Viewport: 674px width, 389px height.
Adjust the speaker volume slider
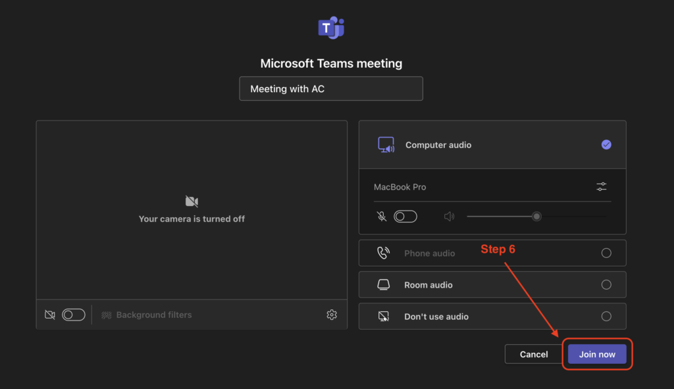[536, 217]
